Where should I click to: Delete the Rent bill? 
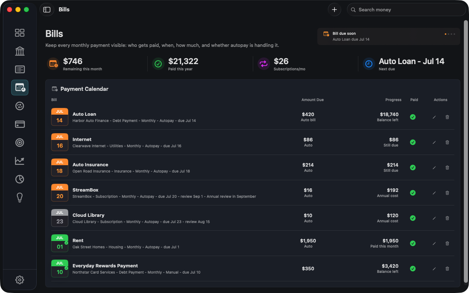447,244
